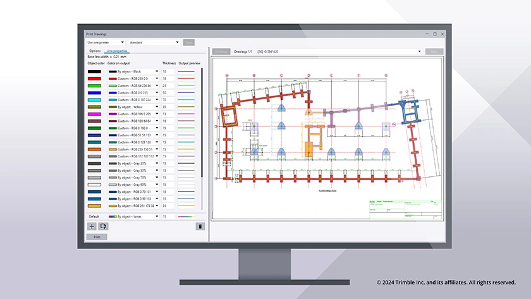Click the copy/duplicate row icon
Image resolution: width=531 pixels, height=299 pixels.
pos(104,226)
